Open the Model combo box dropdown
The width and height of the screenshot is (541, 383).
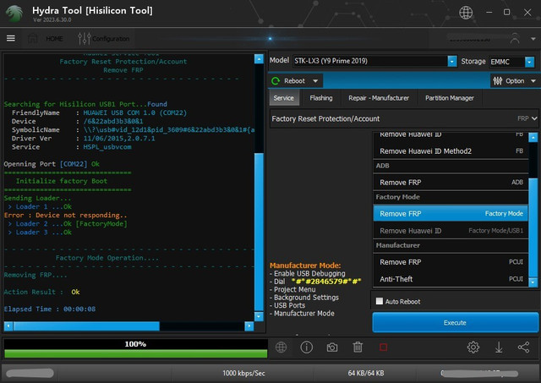coord(452,61)
